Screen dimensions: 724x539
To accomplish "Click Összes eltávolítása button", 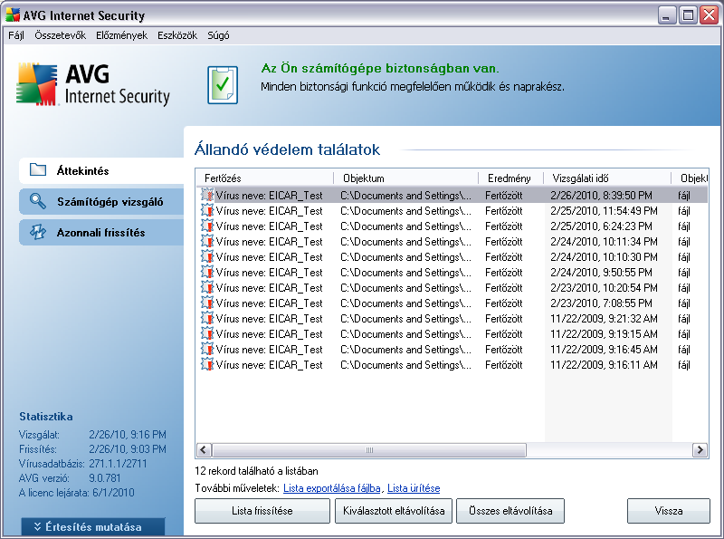I will click(510, 511).
